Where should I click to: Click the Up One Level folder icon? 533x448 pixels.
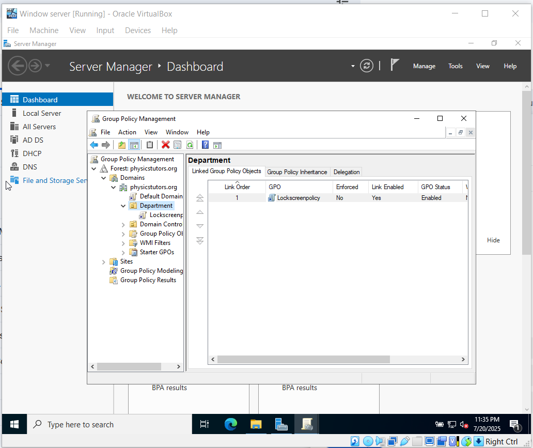click(x=122, y=145)
